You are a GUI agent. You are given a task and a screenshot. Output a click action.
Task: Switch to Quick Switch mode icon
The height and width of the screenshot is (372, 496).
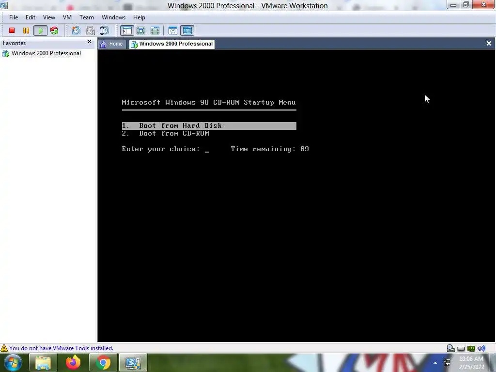click(141, 31)
